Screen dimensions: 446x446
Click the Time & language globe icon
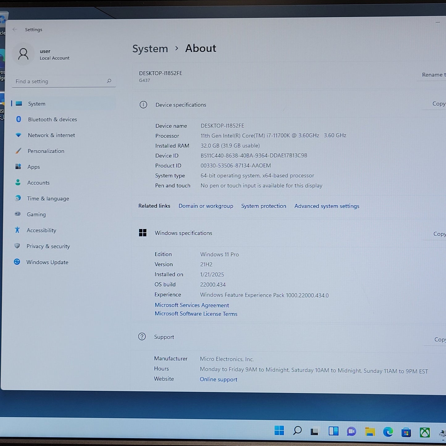(x=18, y=198)
